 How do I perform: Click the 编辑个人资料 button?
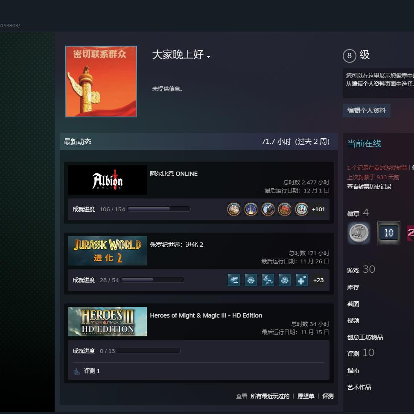(x=367, y=110)
